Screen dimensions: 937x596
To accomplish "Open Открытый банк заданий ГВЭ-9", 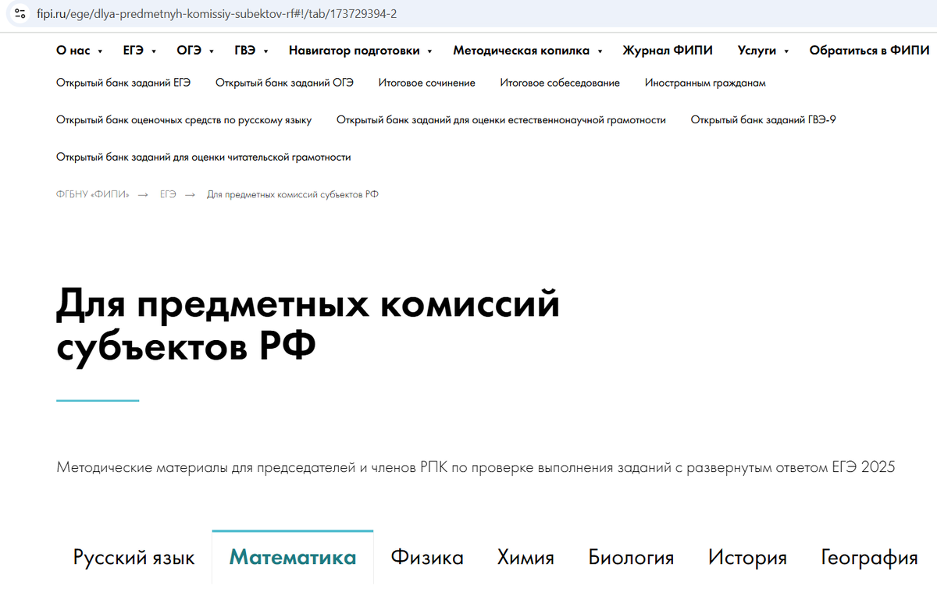I will coord(762,119).
